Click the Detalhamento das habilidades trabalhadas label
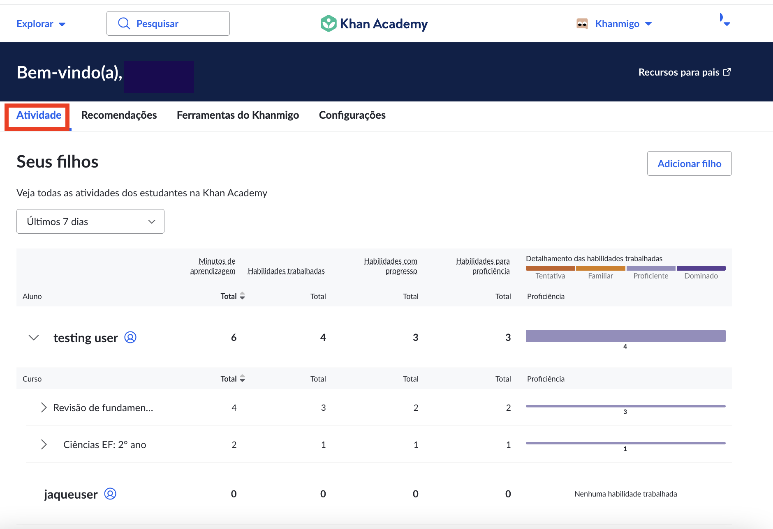 click(x=594, y=259)
